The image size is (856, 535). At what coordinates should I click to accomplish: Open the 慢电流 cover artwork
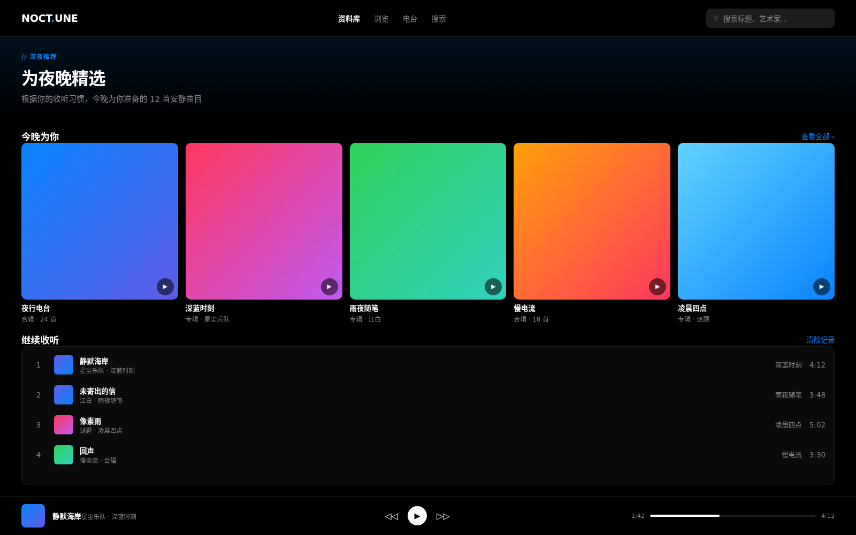592,221
